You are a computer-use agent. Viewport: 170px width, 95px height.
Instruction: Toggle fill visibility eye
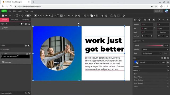[168, 62]
